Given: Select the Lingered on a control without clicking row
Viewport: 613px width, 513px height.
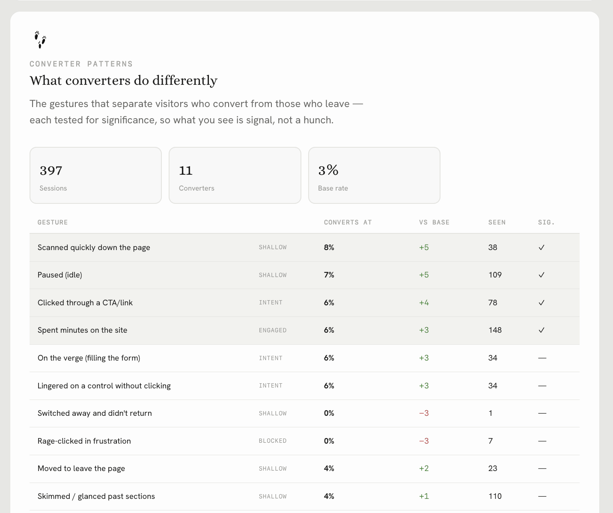Looking at the screenshot, I should (304, 386).
